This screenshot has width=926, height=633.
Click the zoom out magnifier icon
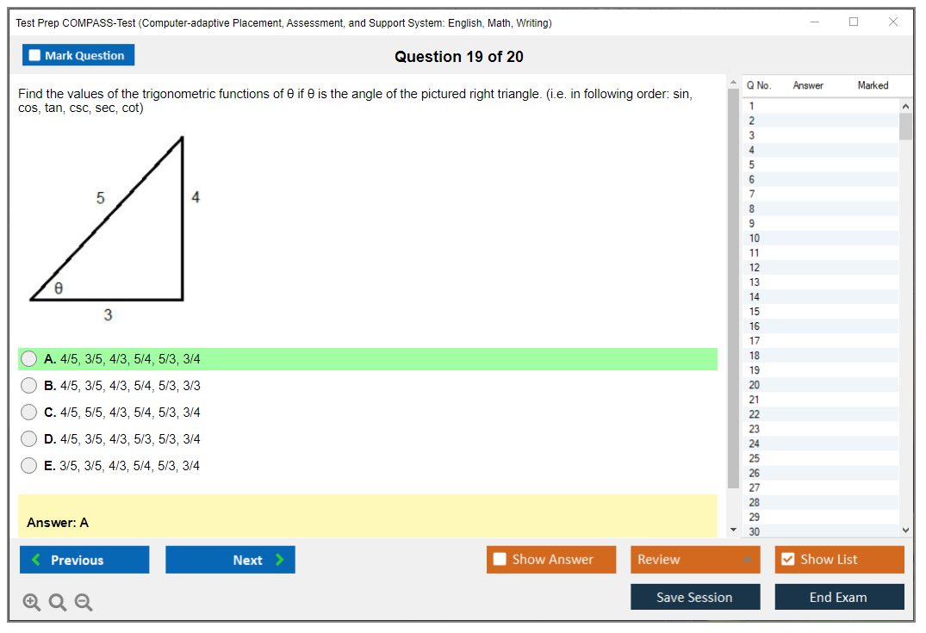84,603
